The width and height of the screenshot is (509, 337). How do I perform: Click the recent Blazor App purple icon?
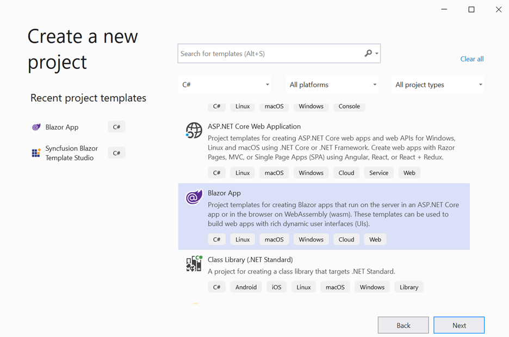[36, 127]
